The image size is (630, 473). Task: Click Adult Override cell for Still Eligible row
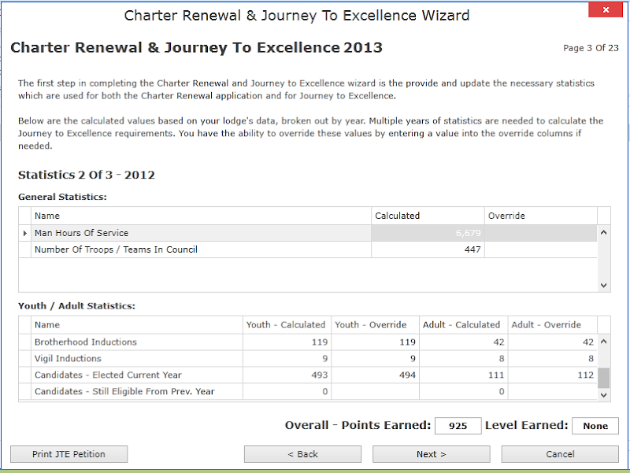(553, 391)
